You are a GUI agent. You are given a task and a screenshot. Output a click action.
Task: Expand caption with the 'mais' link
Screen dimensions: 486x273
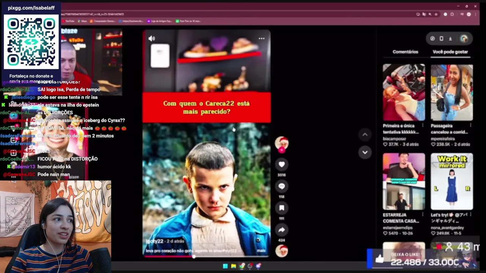pos(261,251)
